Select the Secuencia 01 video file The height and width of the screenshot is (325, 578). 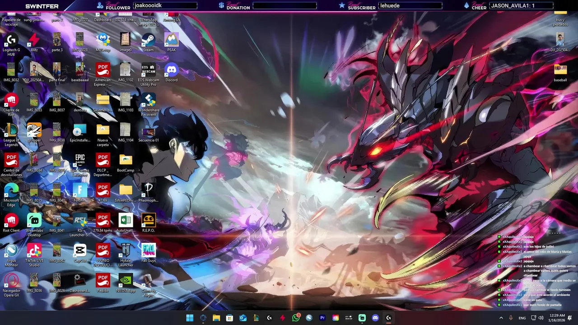[148, 133]
